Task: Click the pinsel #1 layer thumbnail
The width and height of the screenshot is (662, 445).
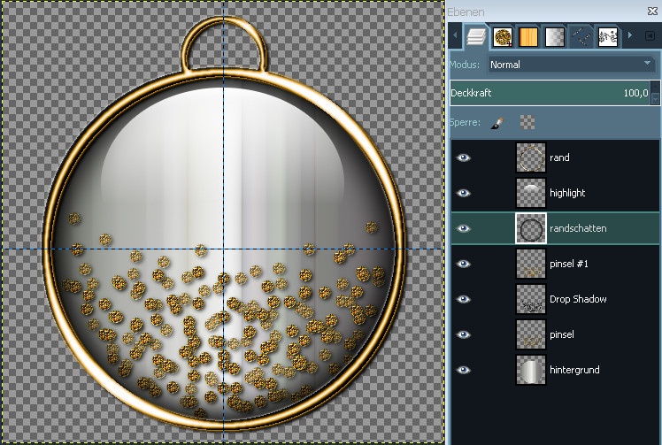Action: (x=530, y=265)
